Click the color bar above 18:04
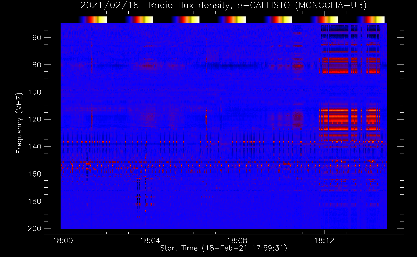The width and height of the screenshot is (417, 257). (x=139, y=20)
